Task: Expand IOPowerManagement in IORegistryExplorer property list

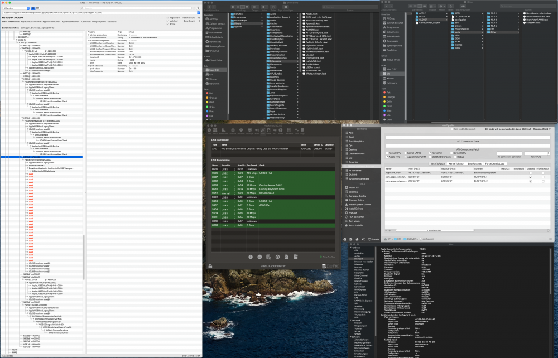Action: coord(89,41)
